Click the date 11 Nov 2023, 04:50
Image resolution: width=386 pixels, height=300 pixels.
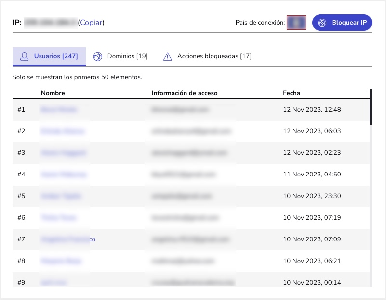312,175
